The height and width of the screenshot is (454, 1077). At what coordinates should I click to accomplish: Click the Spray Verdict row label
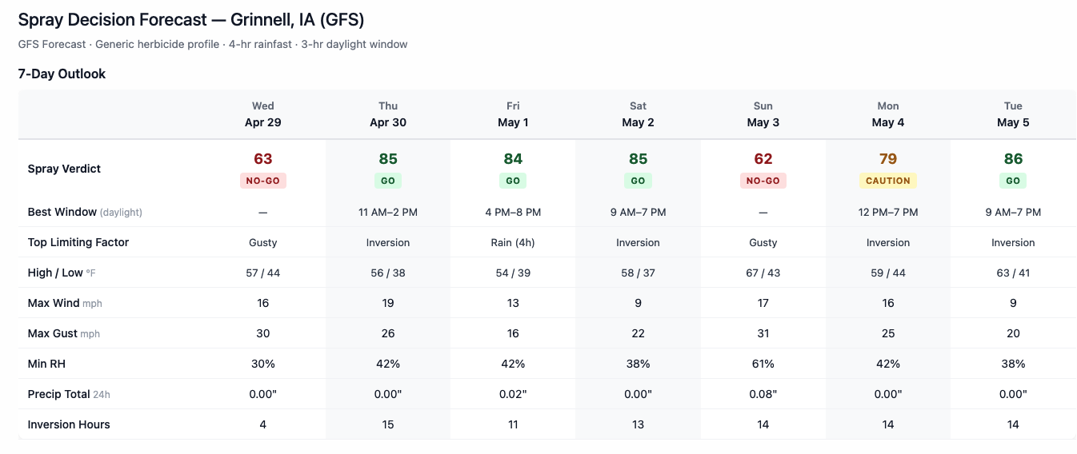coord(64,169)
